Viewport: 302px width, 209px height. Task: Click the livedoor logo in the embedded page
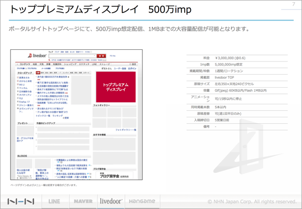pos(37,56)
